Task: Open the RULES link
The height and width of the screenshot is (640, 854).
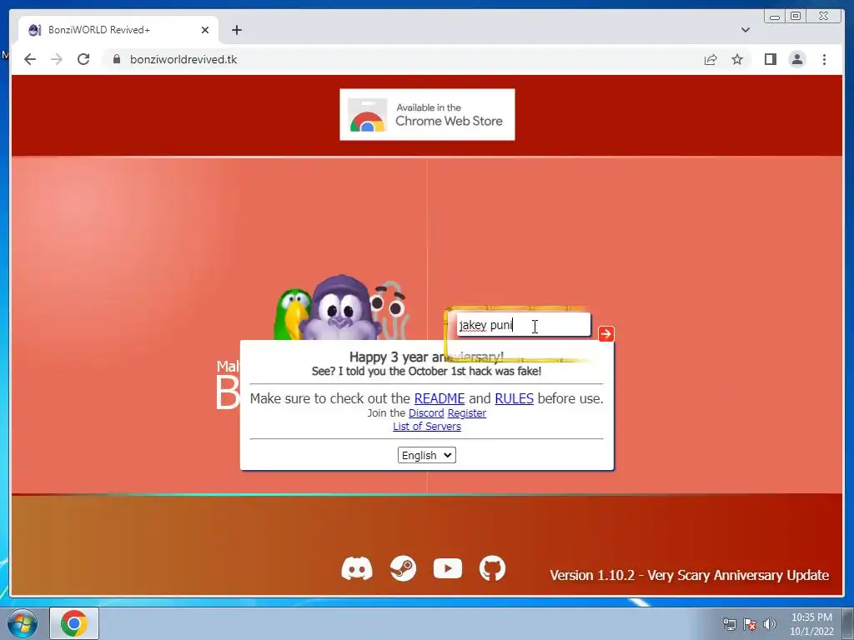Action: click(x=514, y=398)
